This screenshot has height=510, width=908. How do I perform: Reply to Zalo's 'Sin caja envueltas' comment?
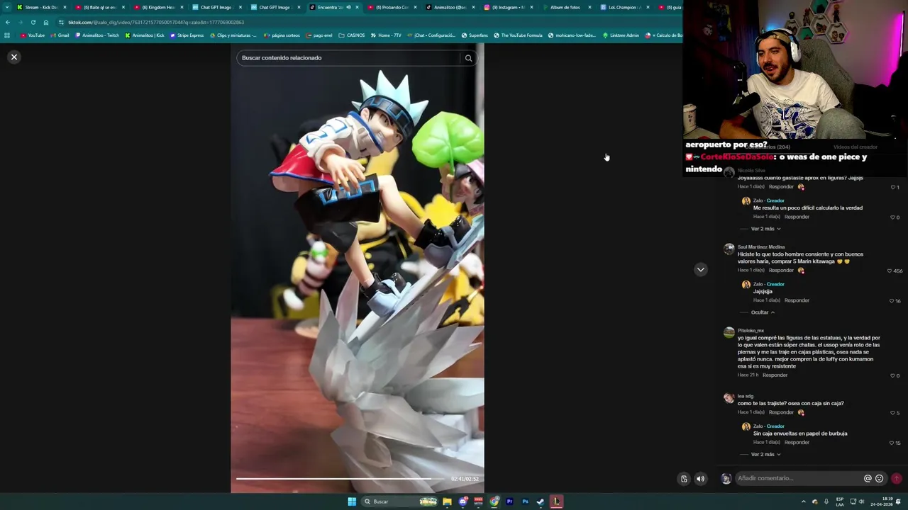797,442
